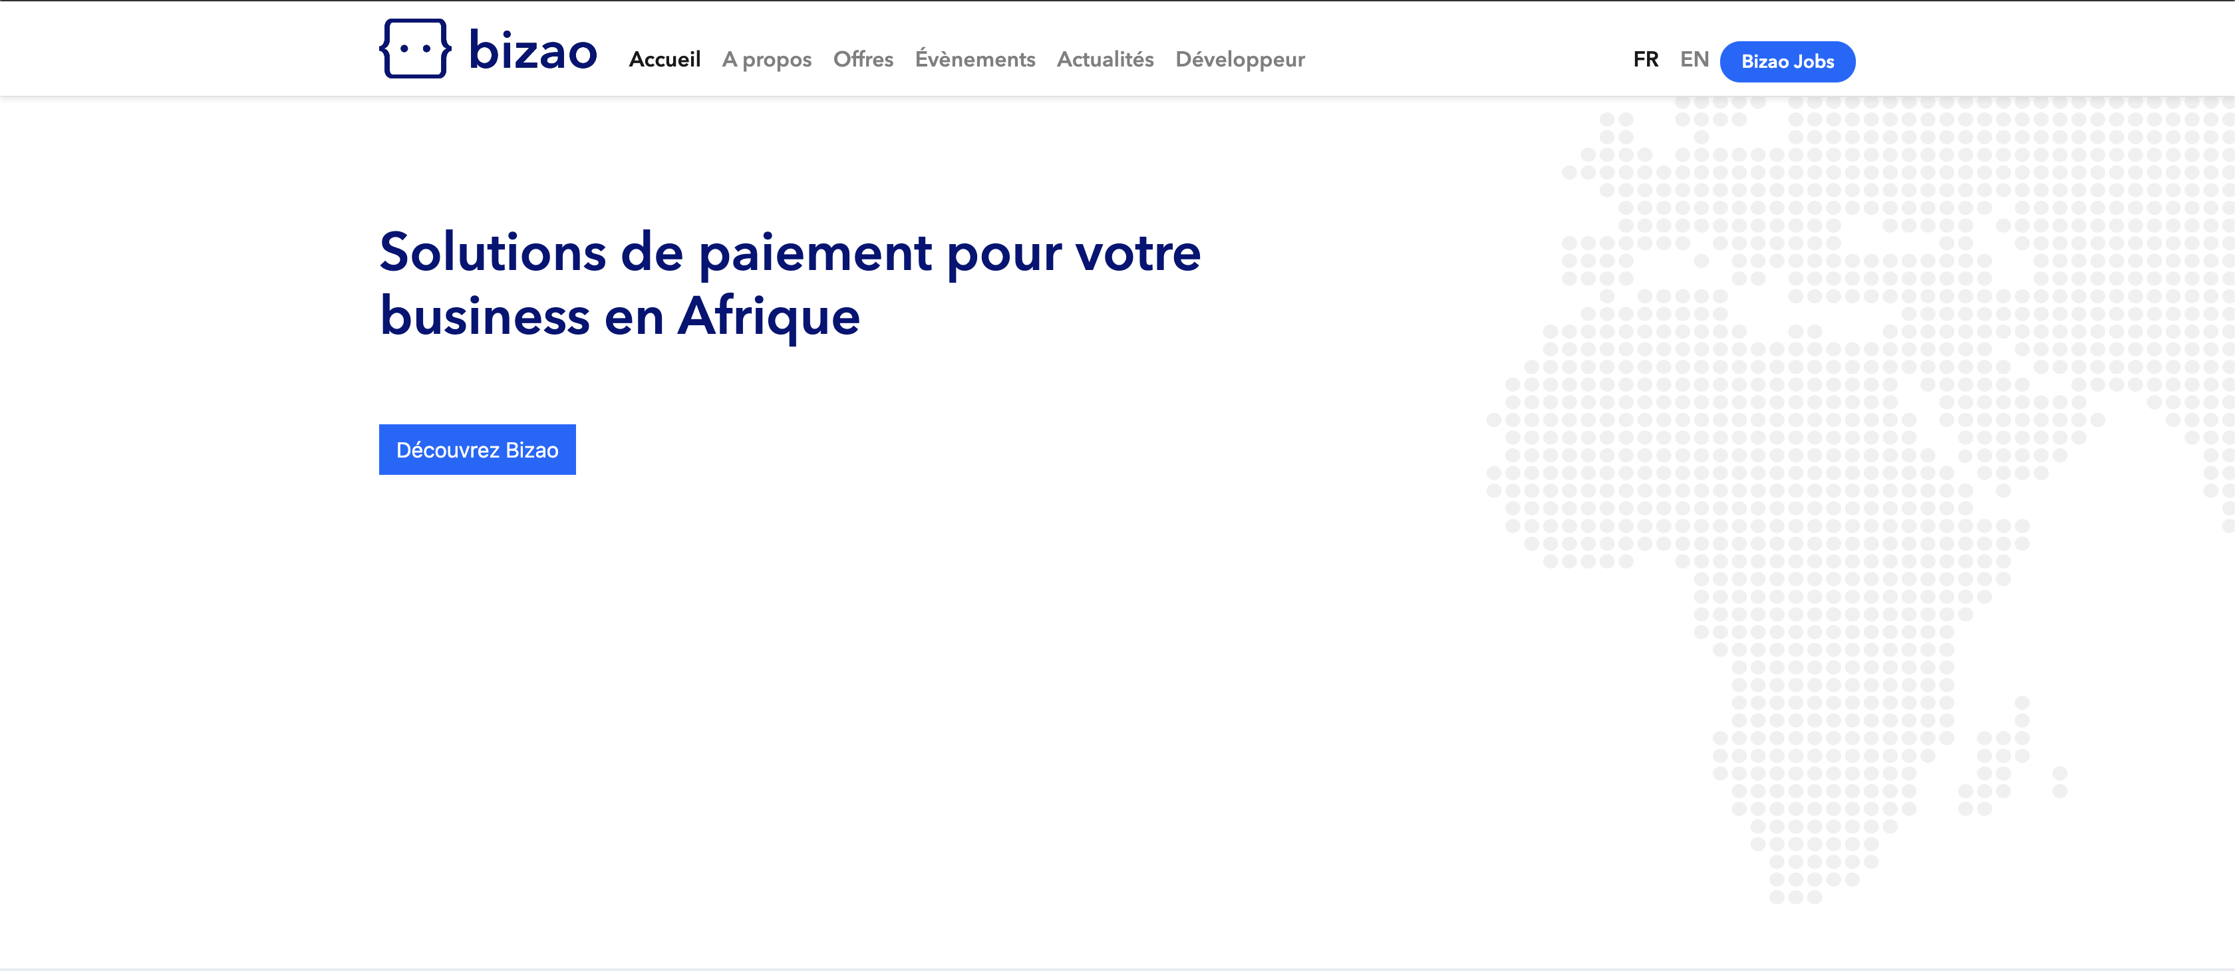The height and width of the screenshot is (971, 2235).
Task: Switch site language to EN
Action: click(1694, 59)
